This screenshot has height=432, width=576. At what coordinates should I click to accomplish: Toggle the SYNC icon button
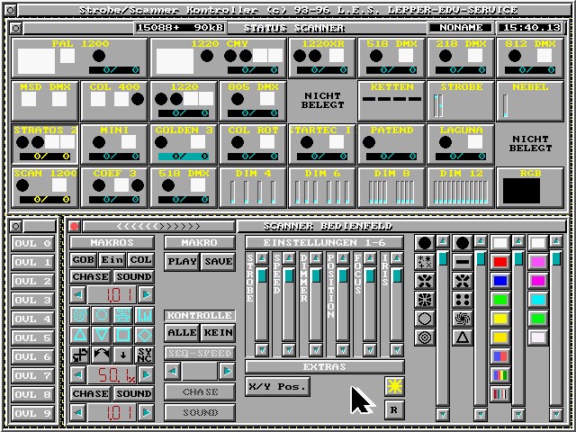(144, 355)
